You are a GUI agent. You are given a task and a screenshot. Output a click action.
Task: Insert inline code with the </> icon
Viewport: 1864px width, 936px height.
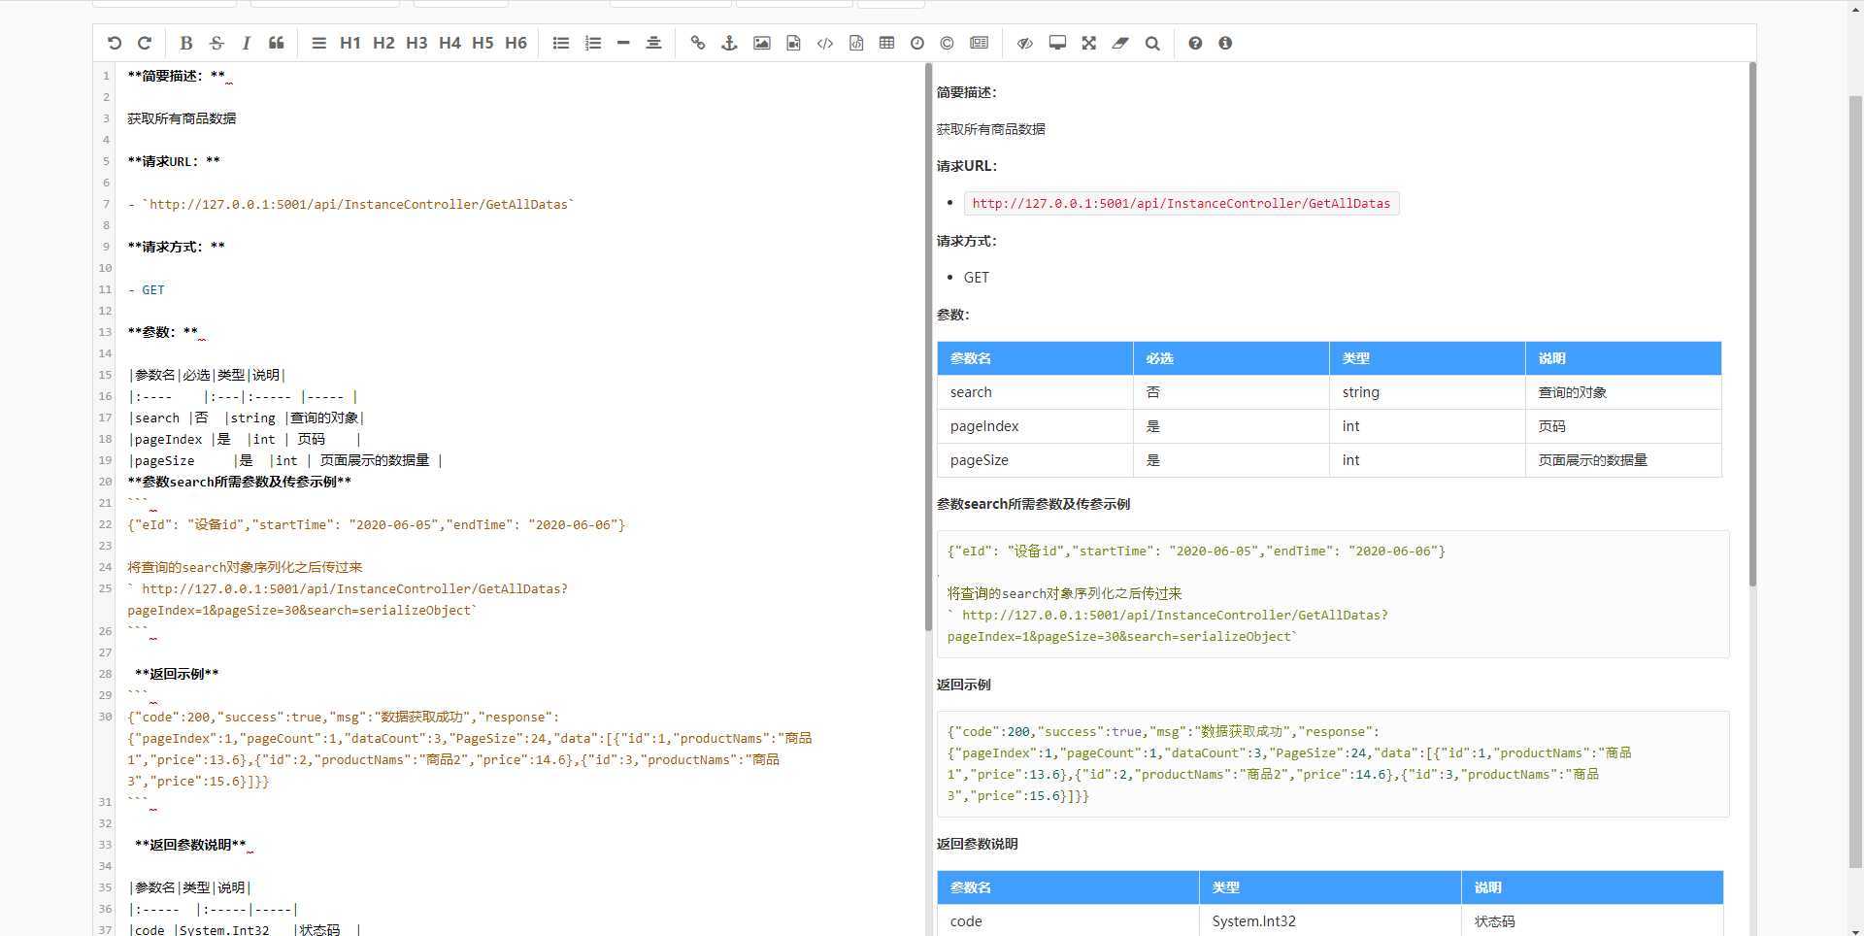pyautogui.click(x=825, y=43)
